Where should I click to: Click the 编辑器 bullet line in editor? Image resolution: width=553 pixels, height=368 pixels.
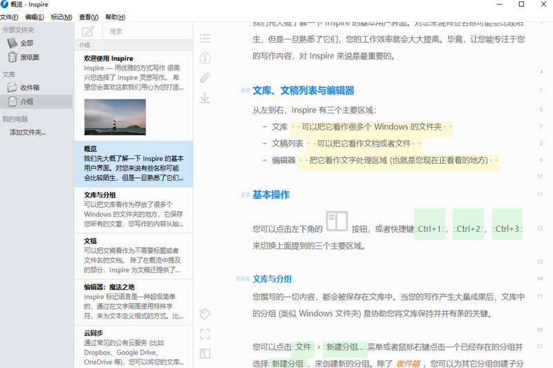(x=380, y=160)
